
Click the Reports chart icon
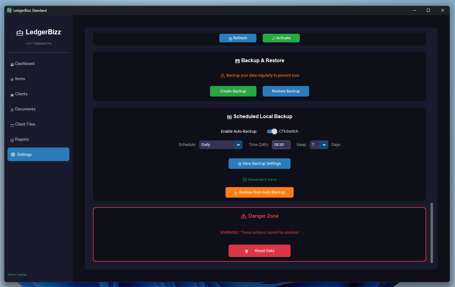pyautogui.click(x=12, y=140)
